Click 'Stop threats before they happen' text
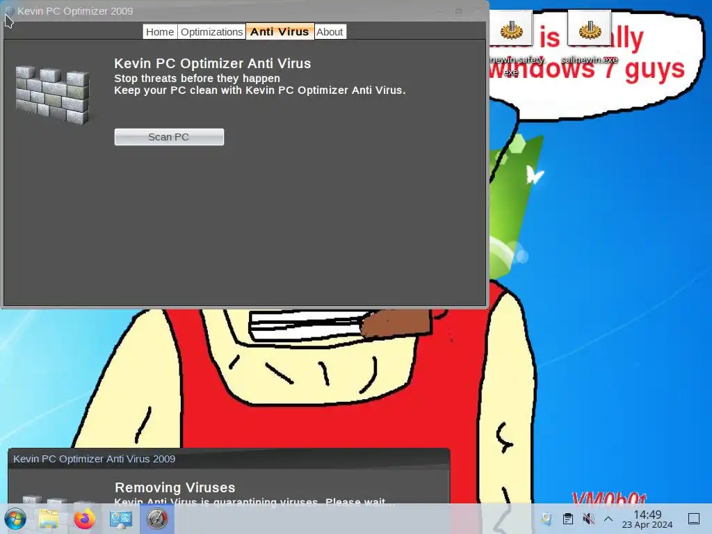 click(197, 78)
